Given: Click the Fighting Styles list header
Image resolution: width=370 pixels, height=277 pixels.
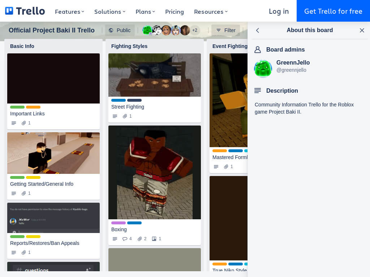Looking at the screenshot, I should 129,46.
